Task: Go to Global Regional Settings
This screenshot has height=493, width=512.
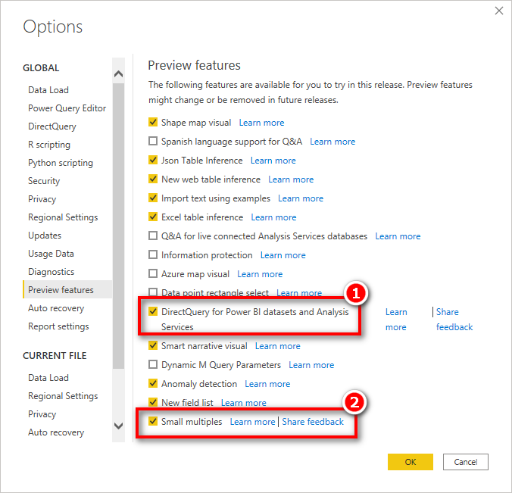Action: [63, 217]
